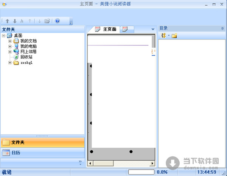Click the horizontal scrollbar left arrow

point(90,164)
